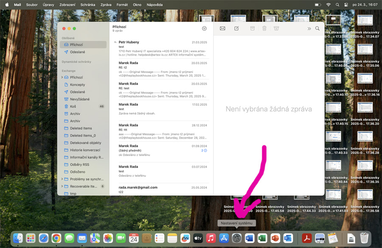Screen dimensions: 382x248
Task: Click the get new mail envelope icon
Action: click(222, 28)
